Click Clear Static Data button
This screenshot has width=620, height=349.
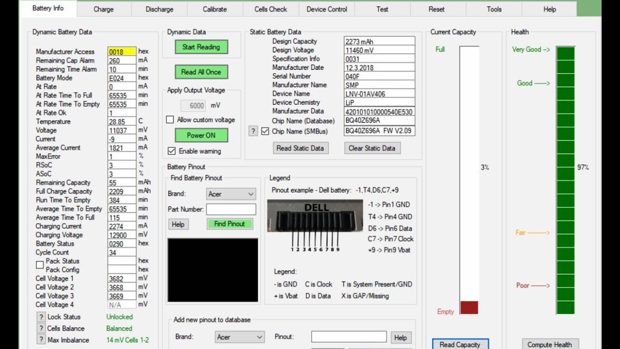point(372,148)
